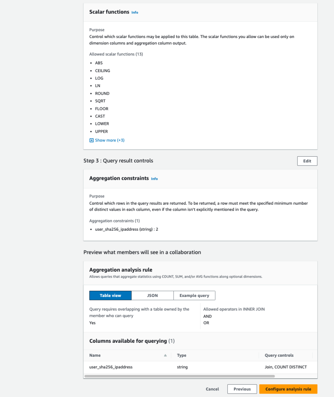334x397 pixels.
Task: Switch to the JSON tab
Action: tap(152, 295)
